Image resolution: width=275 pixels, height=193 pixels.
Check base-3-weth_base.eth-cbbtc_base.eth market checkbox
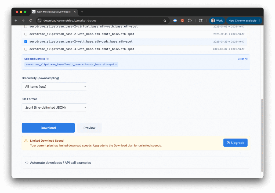[x=26, y=49]
